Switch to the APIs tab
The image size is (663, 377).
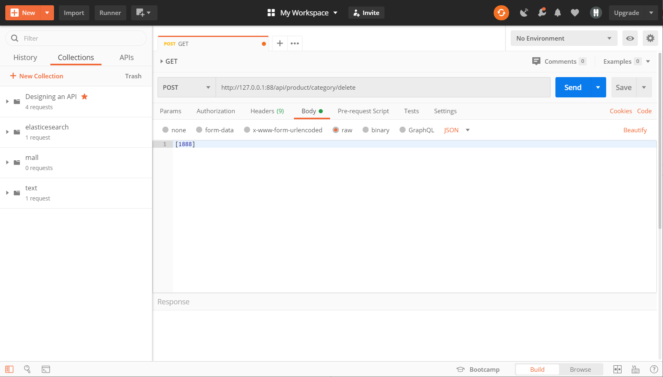point(127,58)
